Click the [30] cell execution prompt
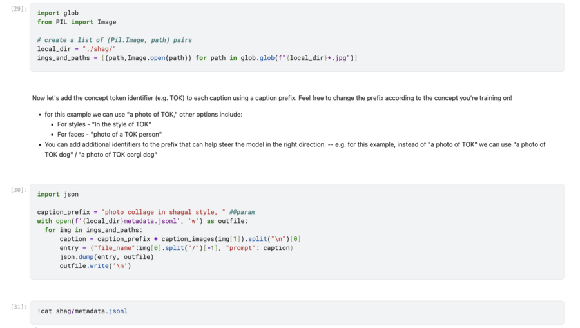The width and height of the screenshot is (580, 328). 19,189
